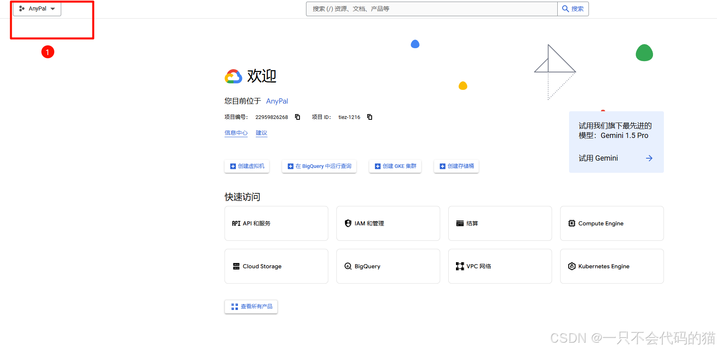Click 在 BigQuery 中运行查询 button

tap(319, 166)
